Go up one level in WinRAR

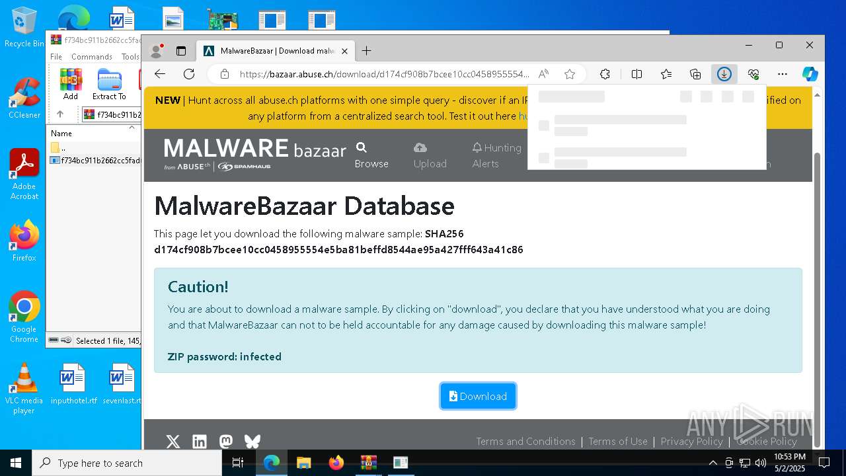(x=60, y=114)
